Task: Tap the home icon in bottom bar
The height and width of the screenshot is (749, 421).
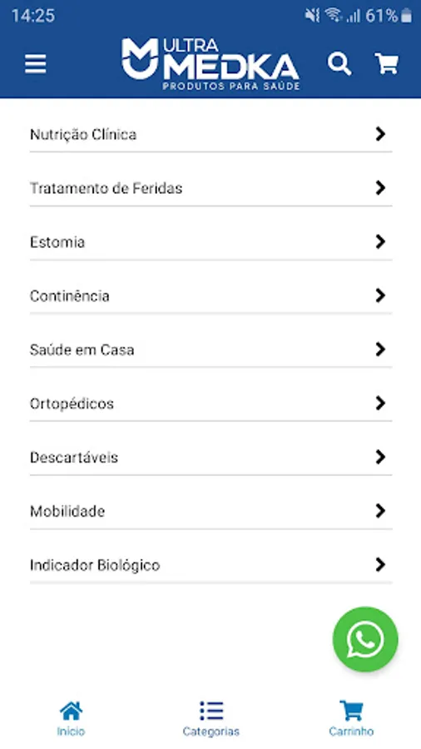Action: (71, 711)
